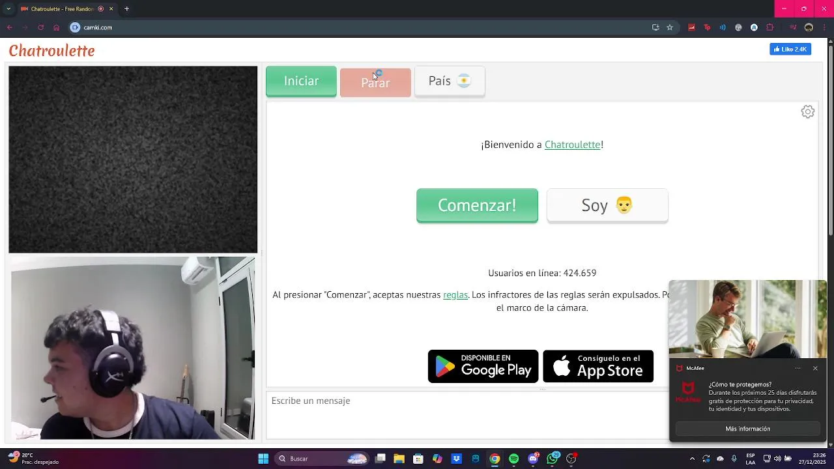Bookmark this page with the star
Viewport: 834px width, 469px height.
[x=670, y=27]
